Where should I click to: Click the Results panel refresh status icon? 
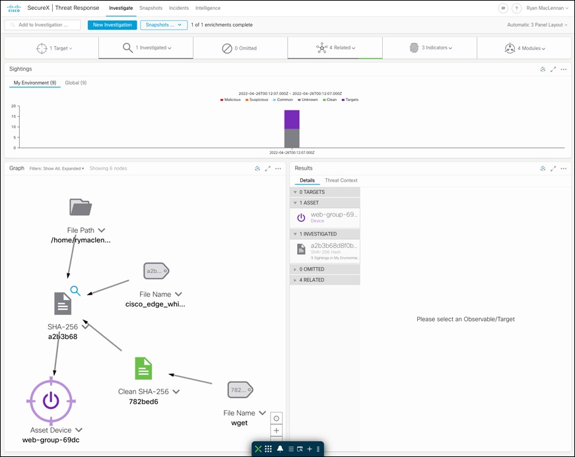[543, 168]
